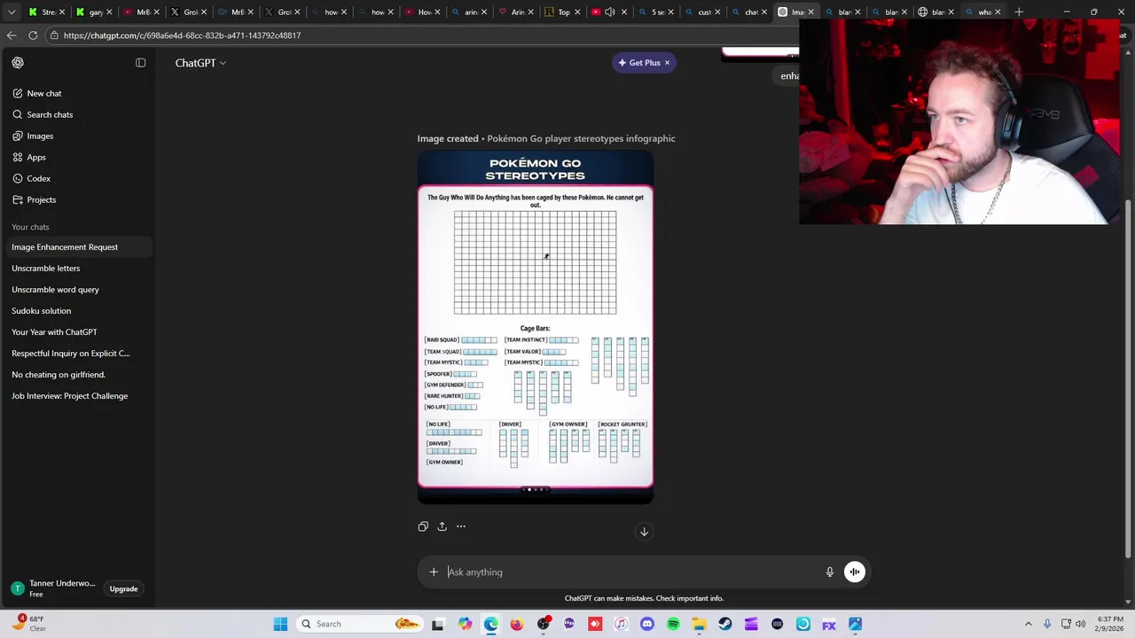The image size is (1135, 638).
Task: Mute the audio-playing browser tab
Action: (x=610, y=12)
